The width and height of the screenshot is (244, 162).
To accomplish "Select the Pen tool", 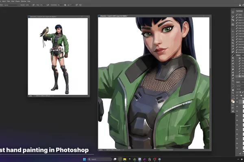I will coord(233,78).
